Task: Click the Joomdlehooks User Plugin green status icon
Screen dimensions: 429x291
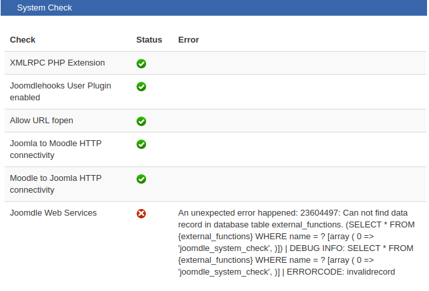Action: click(x=141, y=87)
